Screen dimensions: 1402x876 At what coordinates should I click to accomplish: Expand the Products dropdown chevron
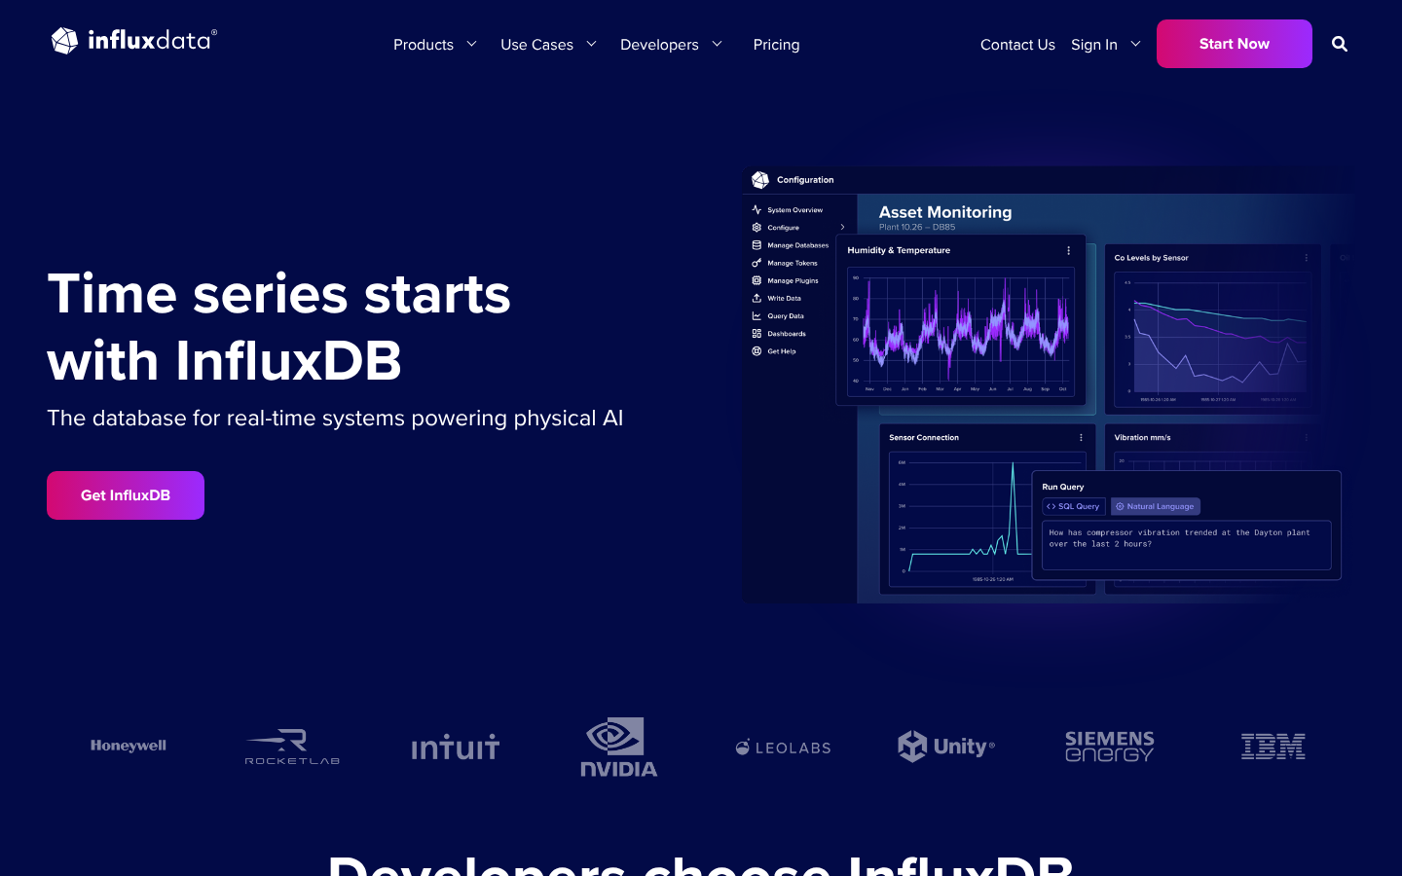click(472, 44)
